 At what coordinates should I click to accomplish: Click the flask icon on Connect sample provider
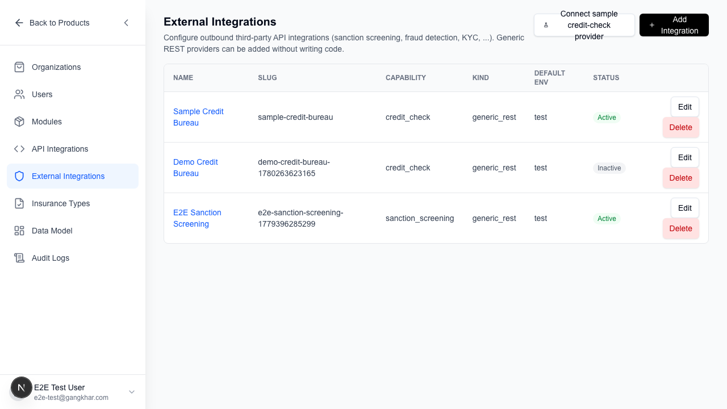tap(546, 25)
